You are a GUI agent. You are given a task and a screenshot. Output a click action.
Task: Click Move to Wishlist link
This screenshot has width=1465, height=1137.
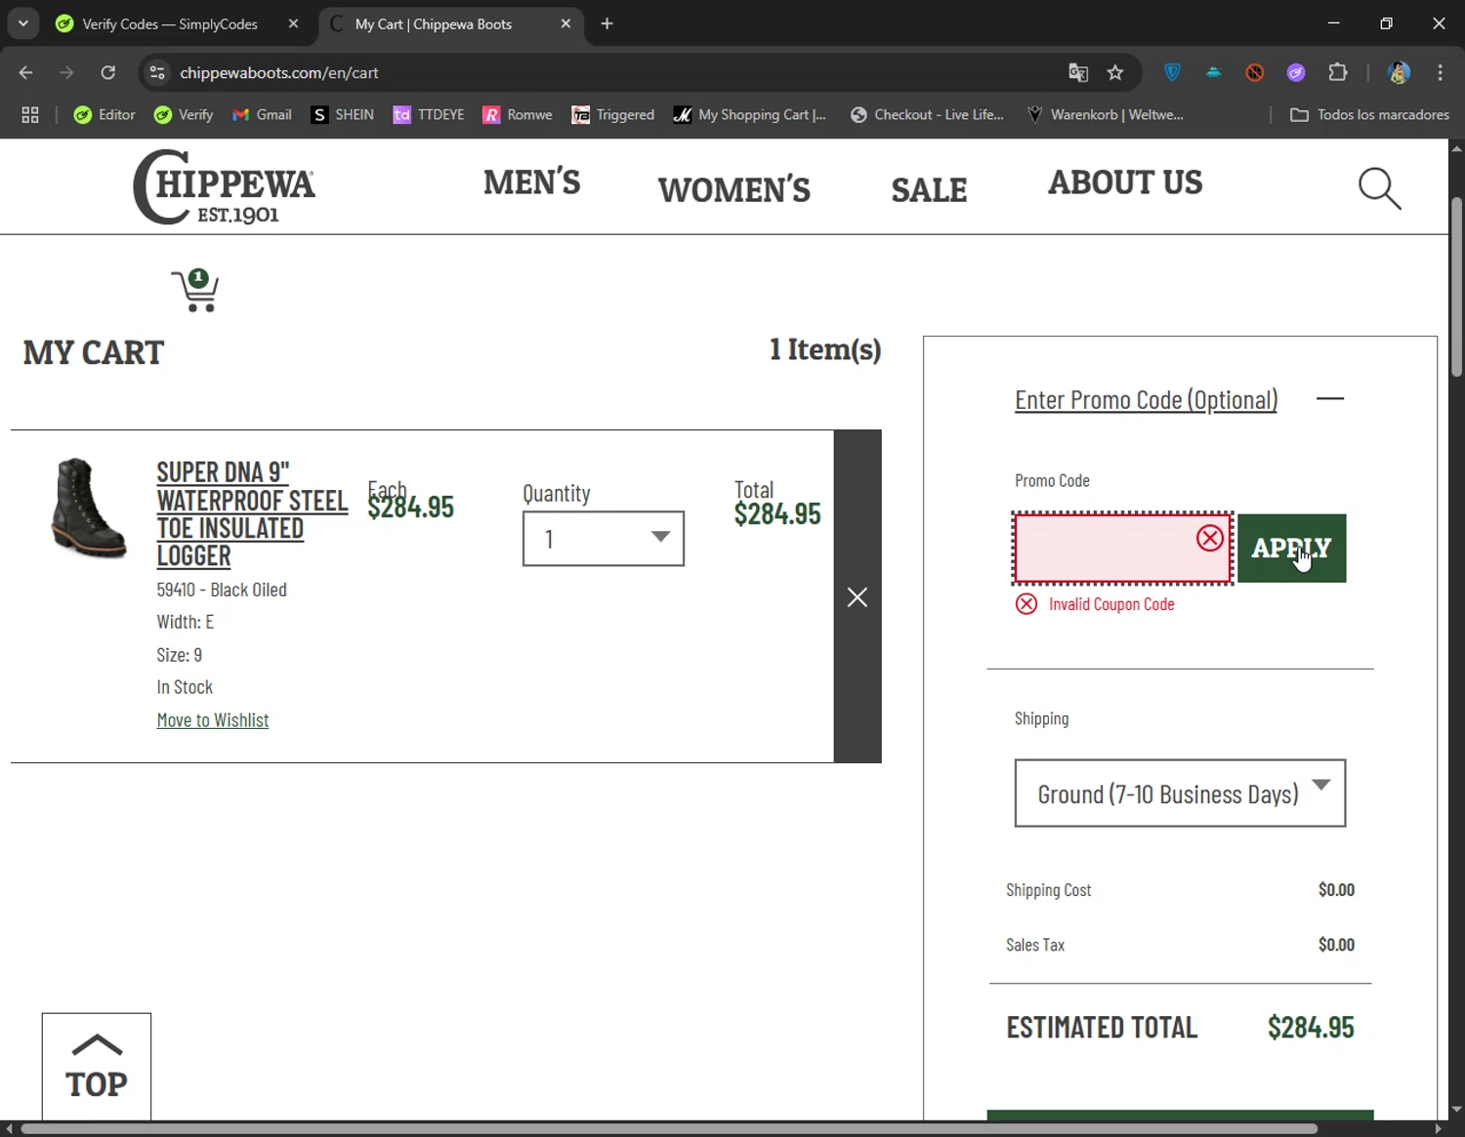(213, 720)
